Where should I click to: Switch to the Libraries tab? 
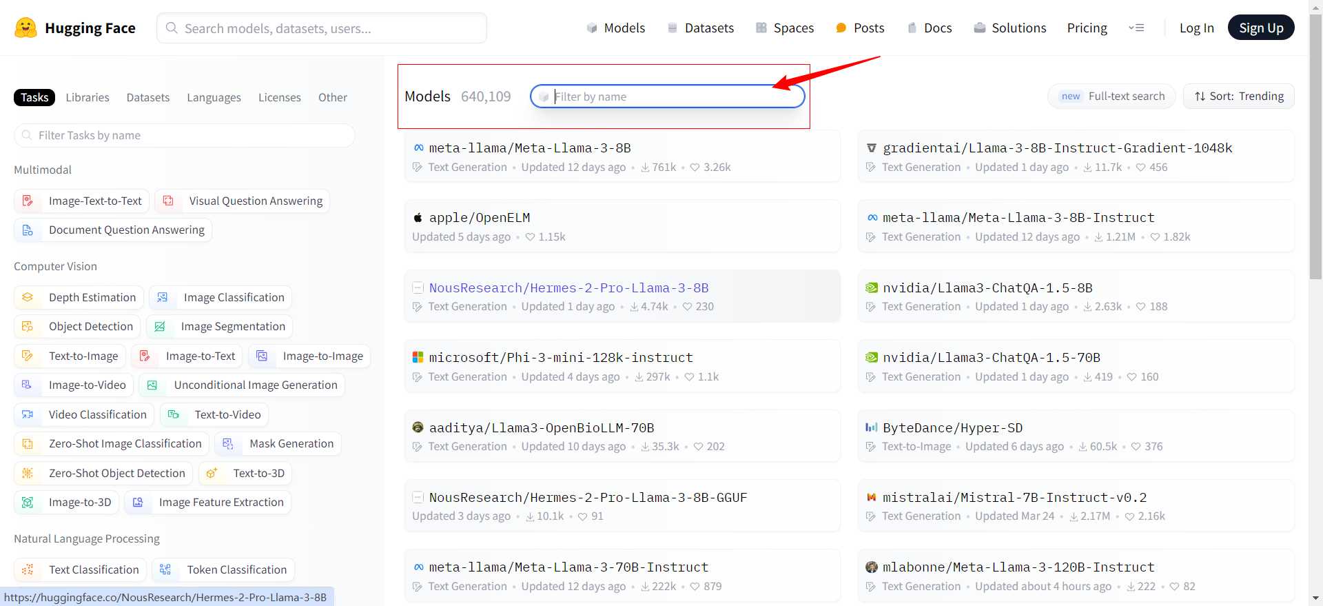pos(88,97)
